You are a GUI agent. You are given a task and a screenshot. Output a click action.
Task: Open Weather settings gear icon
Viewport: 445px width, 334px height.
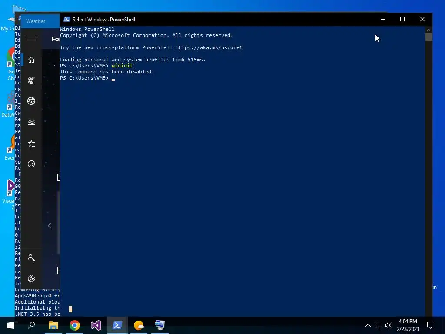31,279
